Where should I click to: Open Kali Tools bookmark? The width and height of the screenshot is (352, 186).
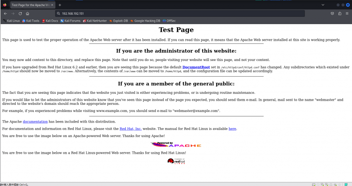point(31,21)
